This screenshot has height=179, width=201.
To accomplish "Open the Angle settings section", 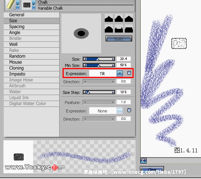I will [x=31, y=33].
